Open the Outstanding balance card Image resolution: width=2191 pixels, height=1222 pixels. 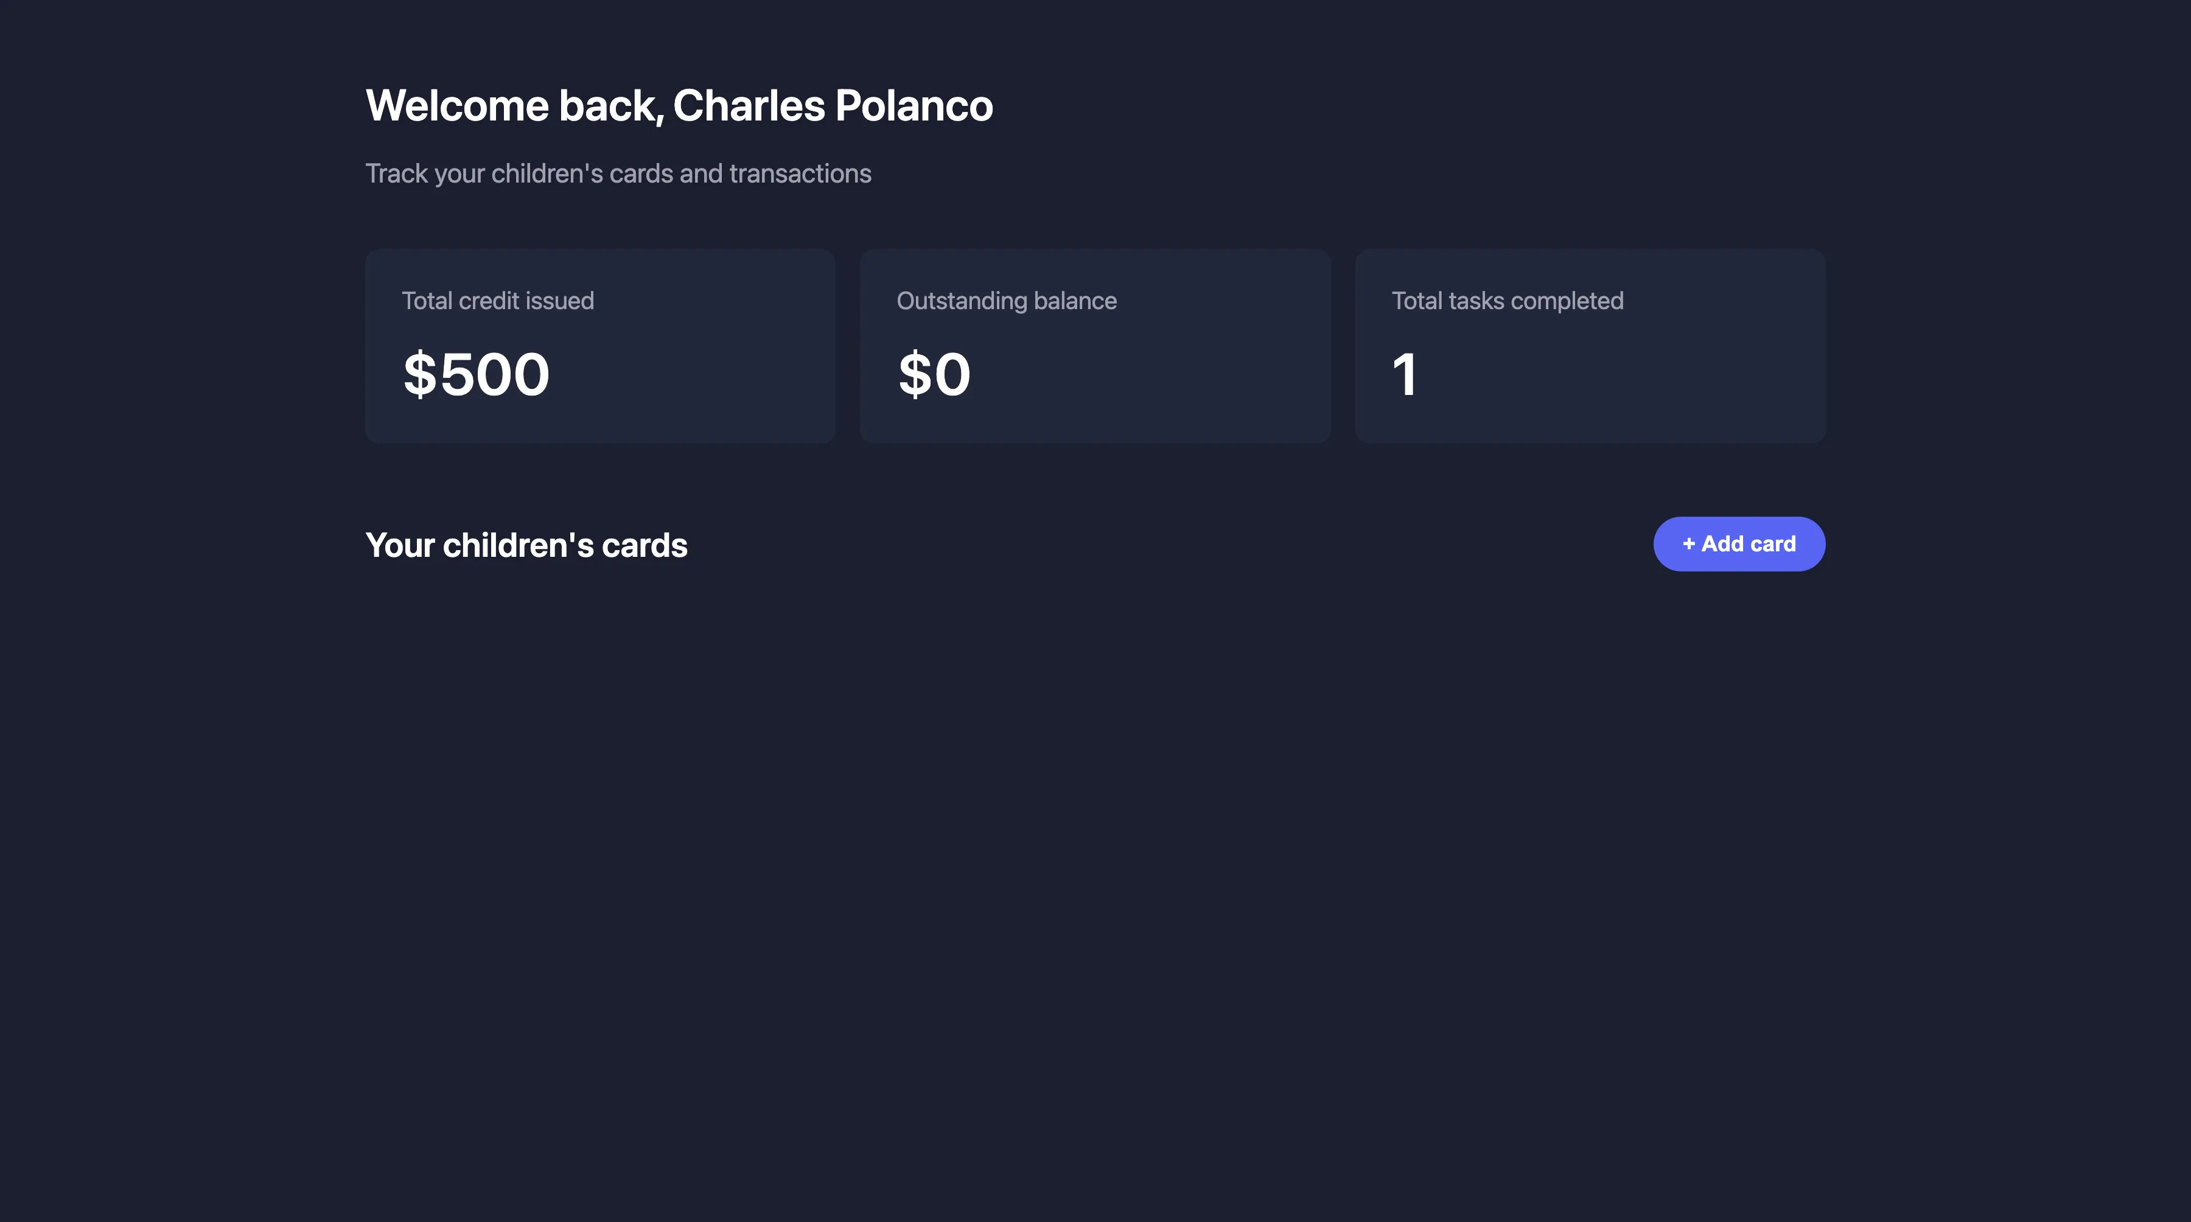(x=1095, y=346)
